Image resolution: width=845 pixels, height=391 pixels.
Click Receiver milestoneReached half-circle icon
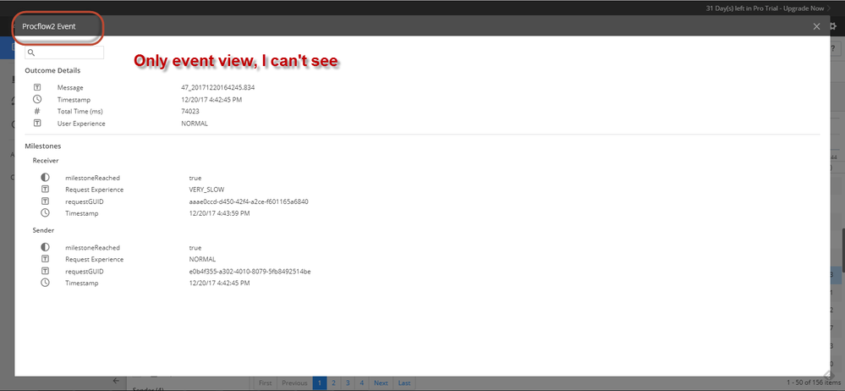(46, 178)
